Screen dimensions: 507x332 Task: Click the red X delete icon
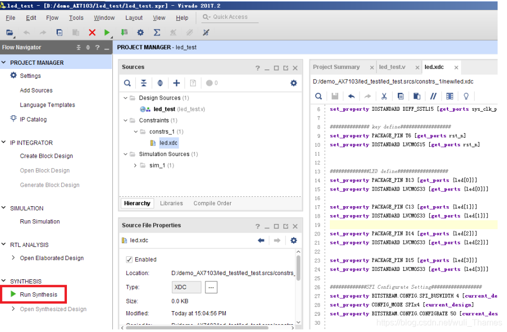coord(92,32)
